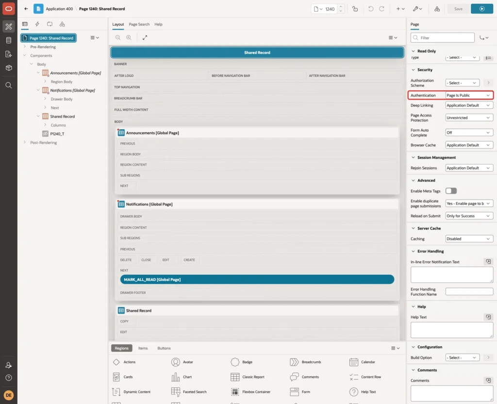Open the Utilities wrench menu
Viewport: 497px width, 404px height.
417,9
